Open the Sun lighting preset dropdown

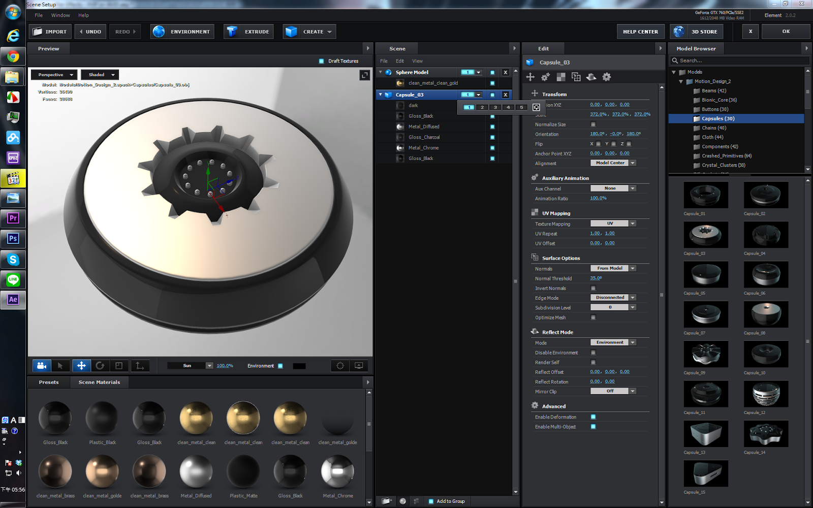(191, 366)
